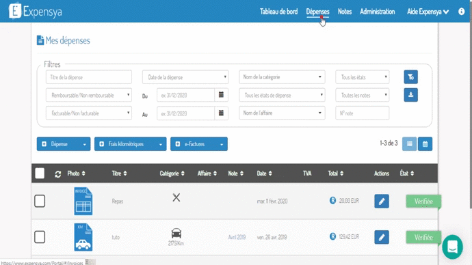The width and height of the screenshot is (472, 265).
Task: Switch to list view icon
Action: click(x=409, y=144)
